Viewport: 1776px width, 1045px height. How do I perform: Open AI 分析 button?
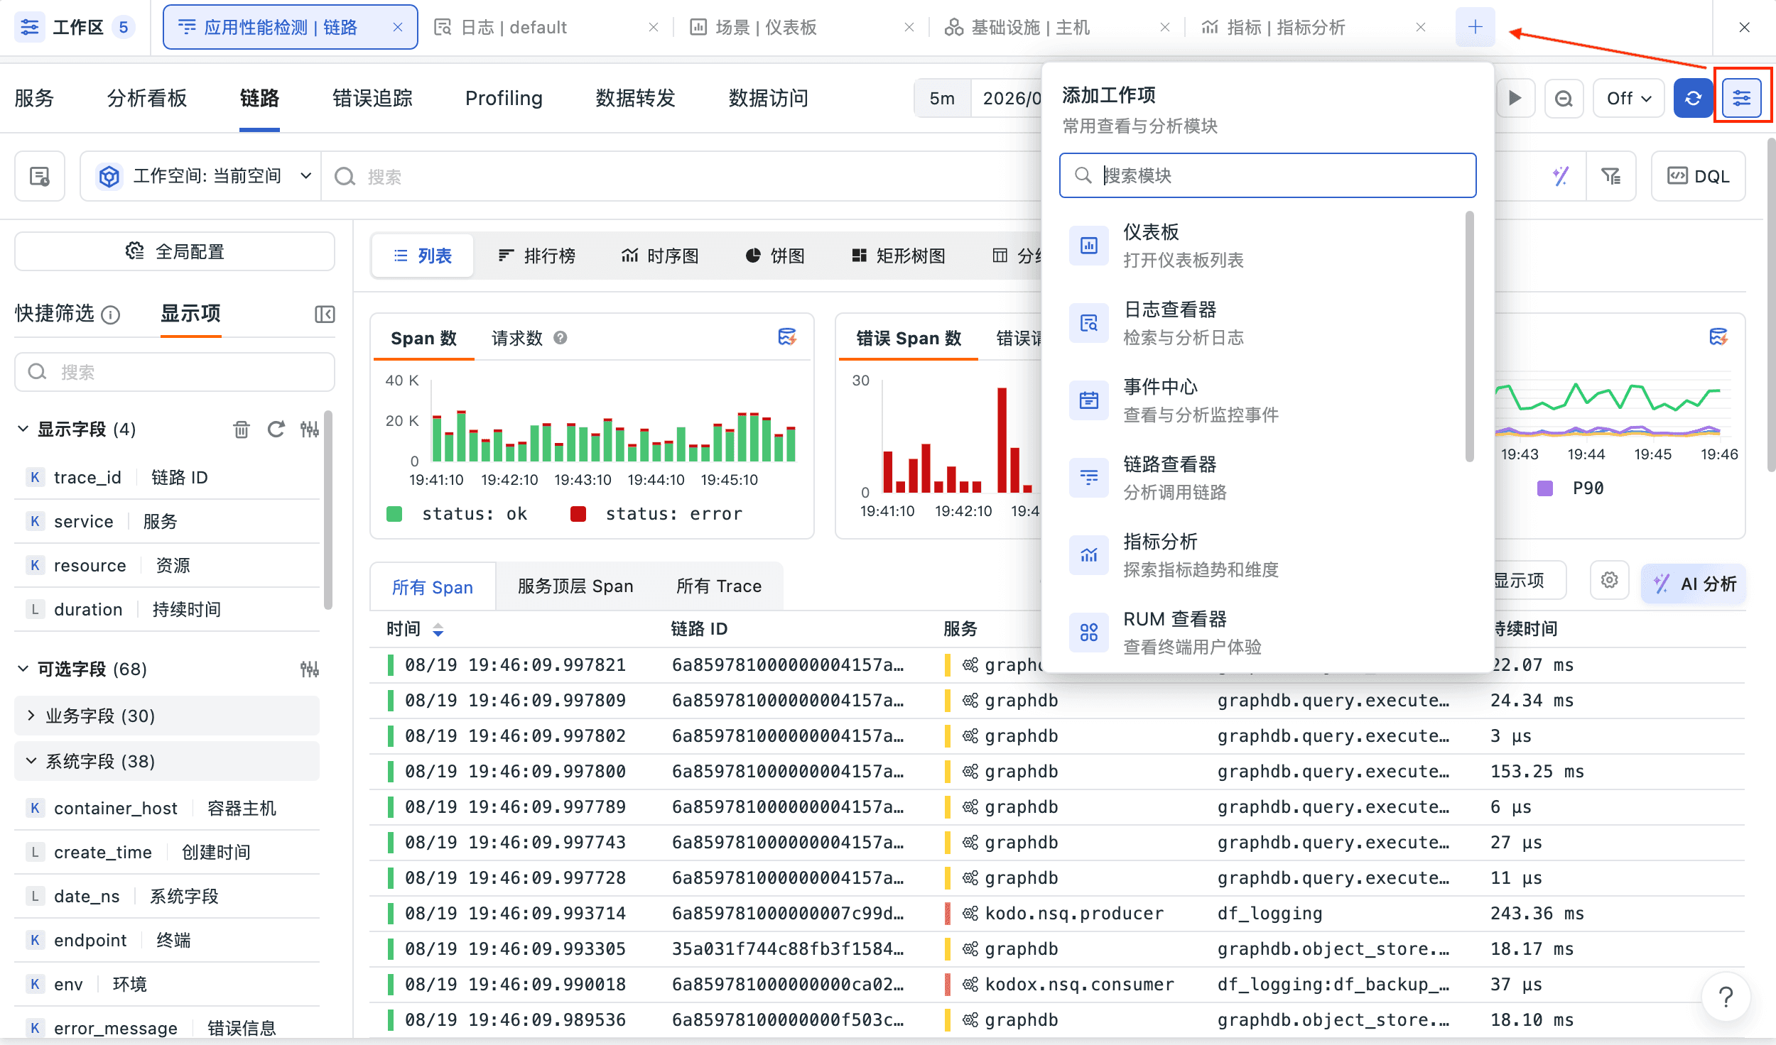[x=1694, y=584]
